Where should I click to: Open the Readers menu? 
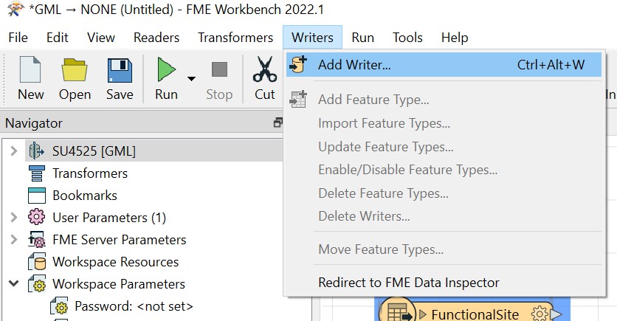(x=156, y=38)
